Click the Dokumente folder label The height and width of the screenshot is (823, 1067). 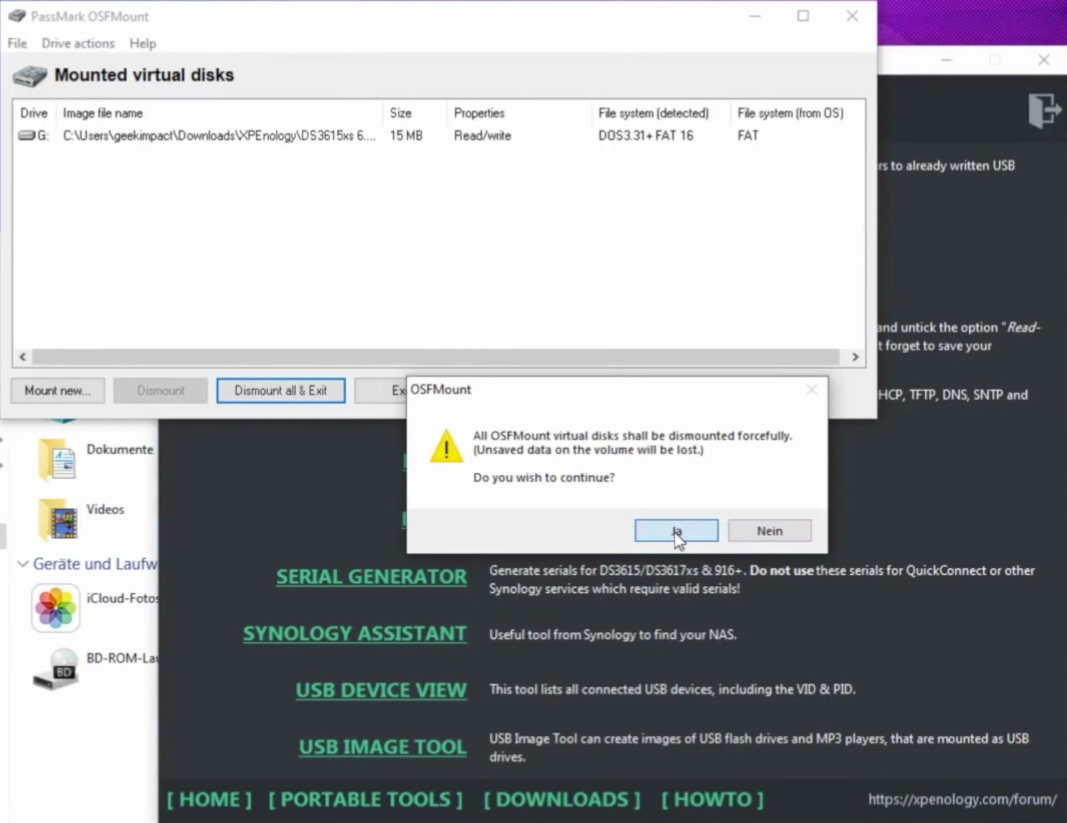120,449
